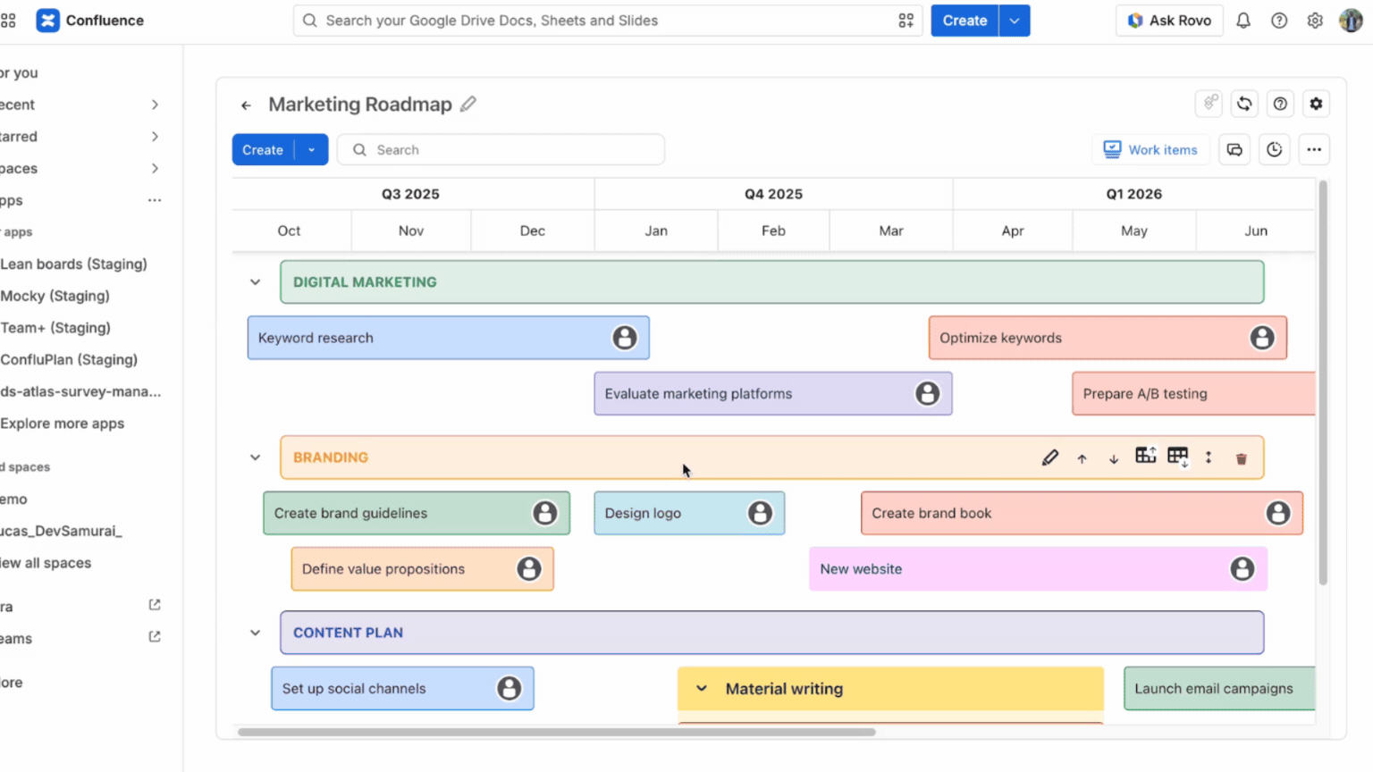Click the Q4 2025 quarter header
This screenshot has width=1373, height=772.
773,194
